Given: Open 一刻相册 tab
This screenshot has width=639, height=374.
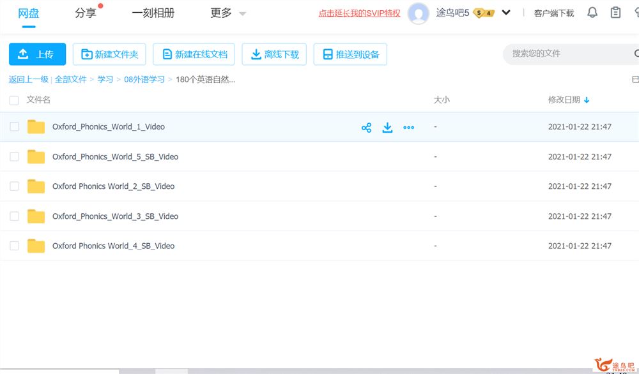Looking at the screenshot, I should [153, 13].
